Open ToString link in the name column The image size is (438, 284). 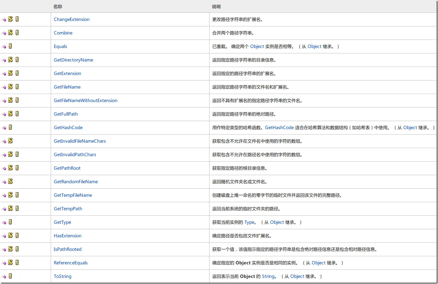(x=63, y=276)
